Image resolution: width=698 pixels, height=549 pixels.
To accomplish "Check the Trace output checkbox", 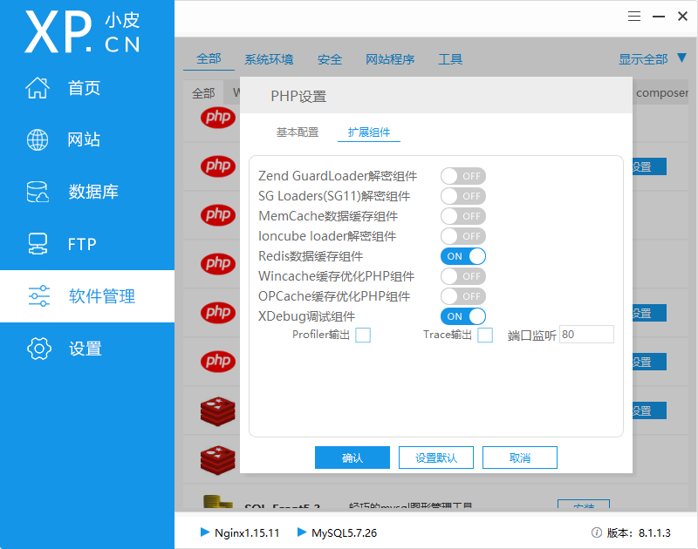I will (x=485, y=335).
